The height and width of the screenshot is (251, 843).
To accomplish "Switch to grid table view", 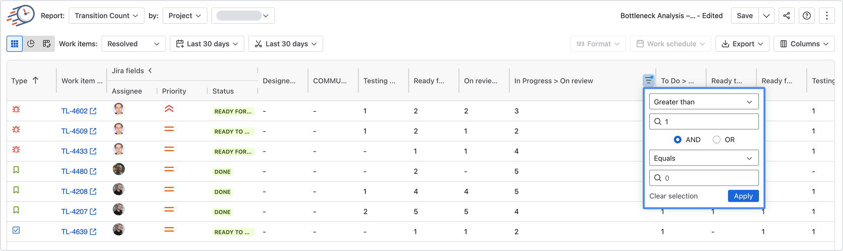I will [15, 44].
